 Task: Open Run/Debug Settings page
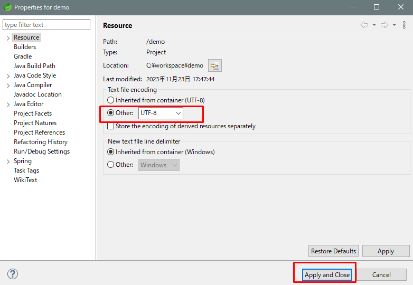click(42, 151)
